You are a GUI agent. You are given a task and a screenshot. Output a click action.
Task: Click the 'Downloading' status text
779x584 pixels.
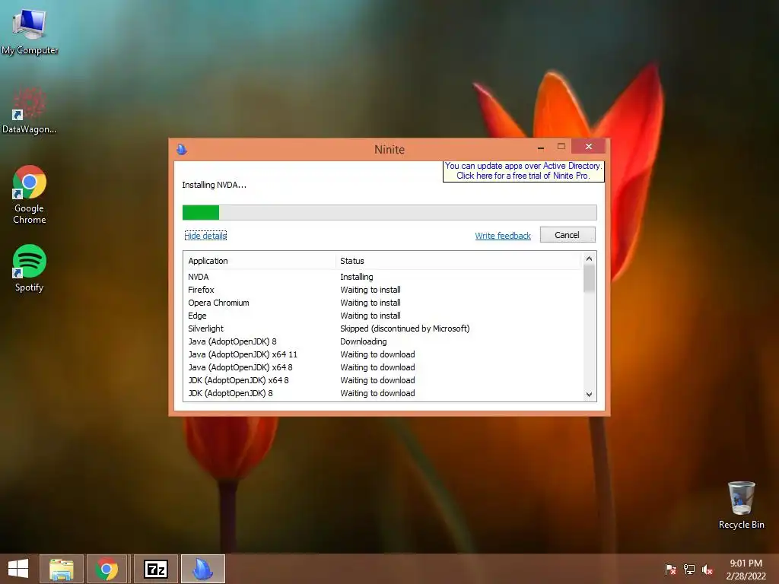(x=363, y=341)
